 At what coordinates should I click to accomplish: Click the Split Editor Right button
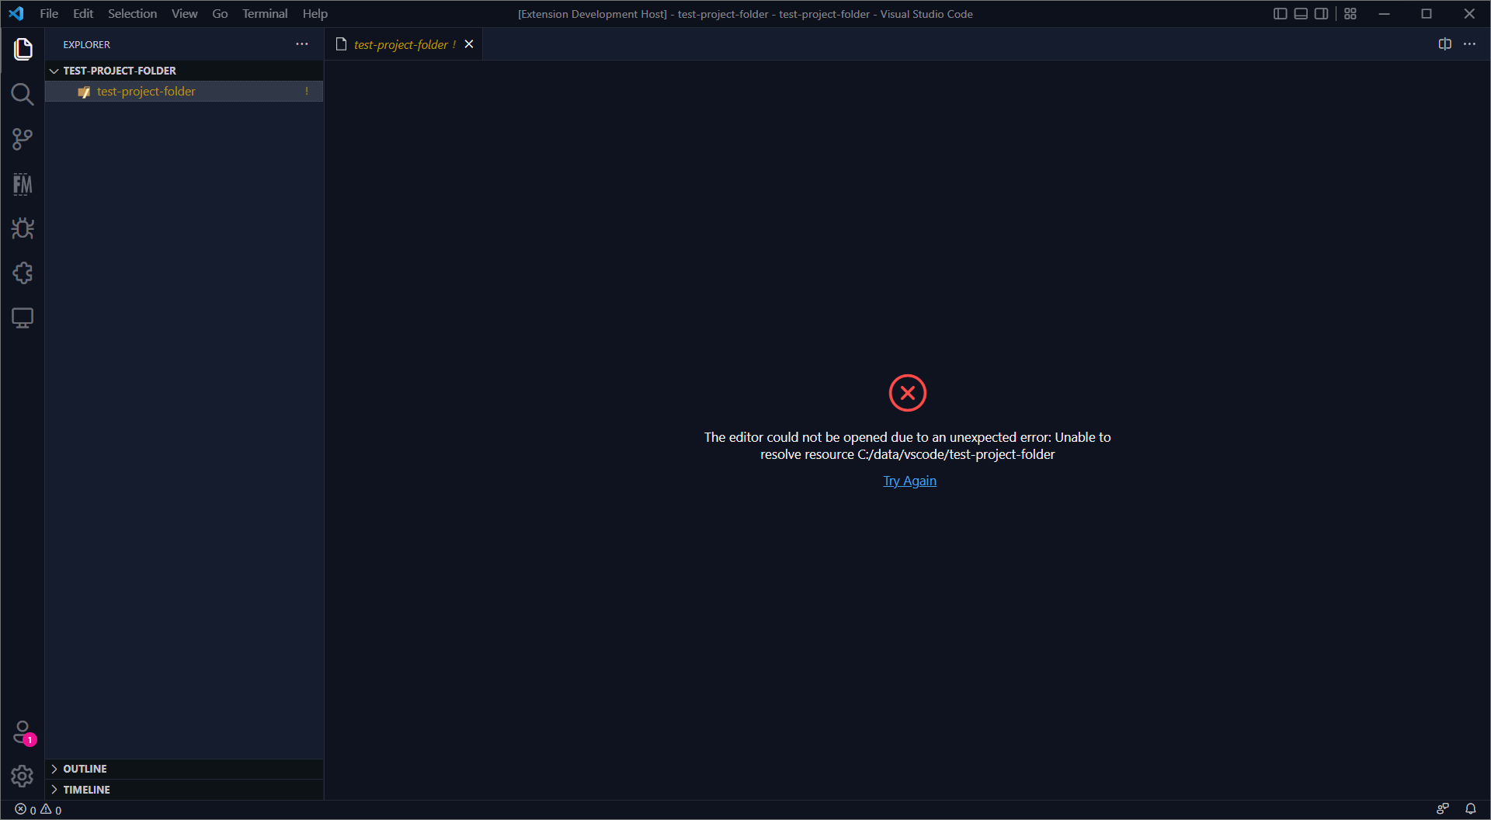pos(1444,44)
